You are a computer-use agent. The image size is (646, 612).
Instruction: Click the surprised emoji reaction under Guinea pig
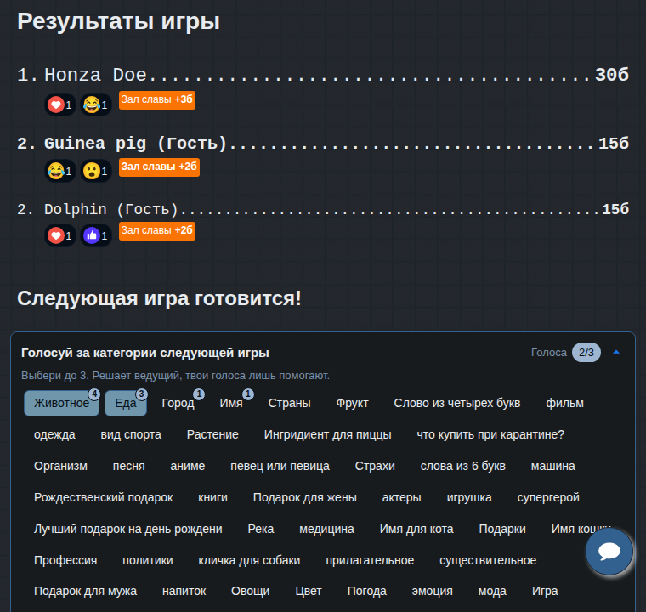pyautogui.click(x=96, y=171)
